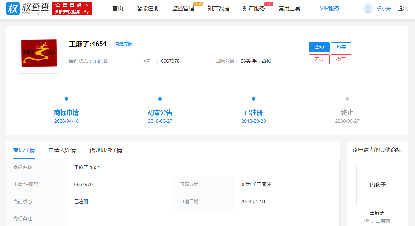Click the 无效 button
415x226 pixels.
coord(319,59)
